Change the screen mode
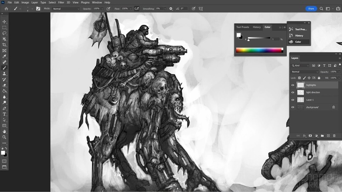342x192 pixels. [4, 167]
